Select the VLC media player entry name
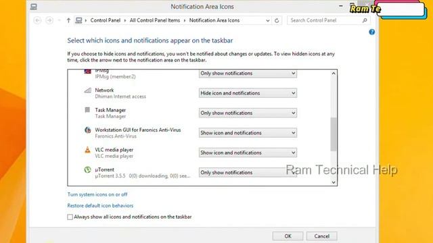Viewport: 433px width, 243px height. pyautogui.click(x=114, y=150)
